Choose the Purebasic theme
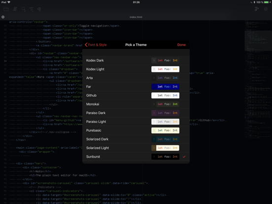Screen dimensions: 272x204 136,130
